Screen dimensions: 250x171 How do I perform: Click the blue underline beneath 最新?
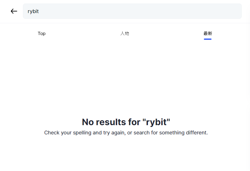point(208,39)
